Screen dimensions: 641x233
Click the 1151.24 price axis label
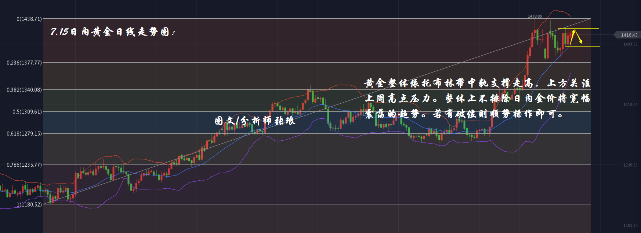(x=630, y=226)
